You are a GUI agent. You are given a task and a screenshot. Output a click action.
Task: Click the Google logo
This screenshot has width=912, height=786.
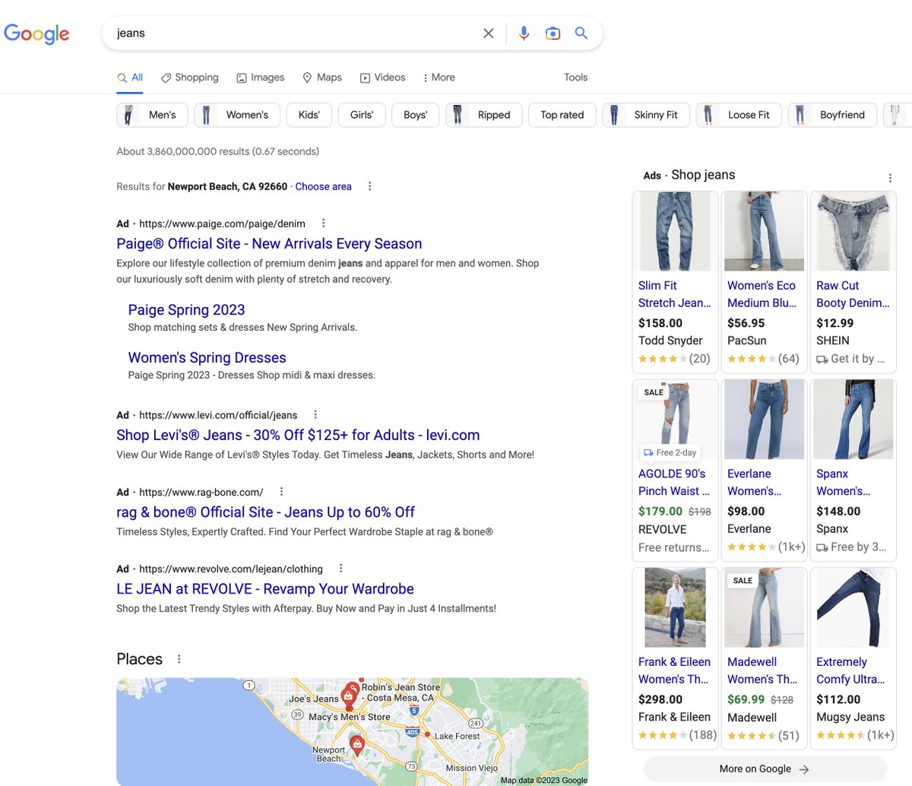(x=36, y=33)
